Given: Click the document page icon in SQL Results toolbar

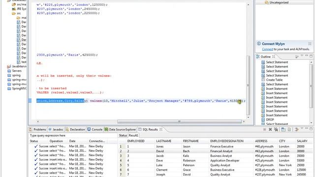Looking at the screenshot, I should 289,129.
